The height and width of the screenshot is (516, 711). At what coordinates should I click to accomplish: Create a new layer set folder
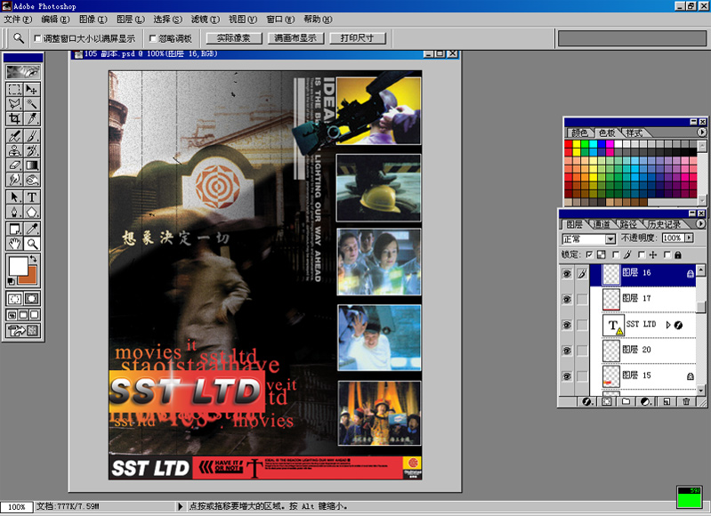point(626,401)
